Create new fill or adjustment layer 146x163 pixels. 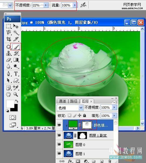(86, 161)
